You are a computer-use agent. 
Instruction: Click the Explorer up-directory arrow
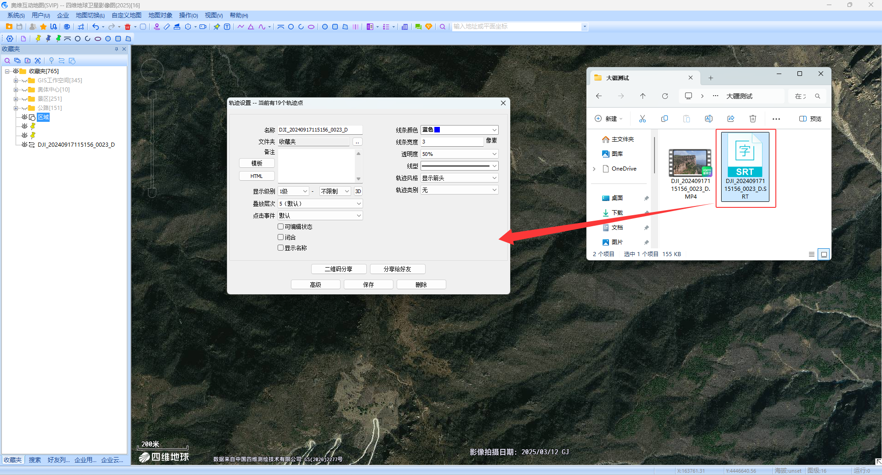pyautogui.click(x=643, y=96)
